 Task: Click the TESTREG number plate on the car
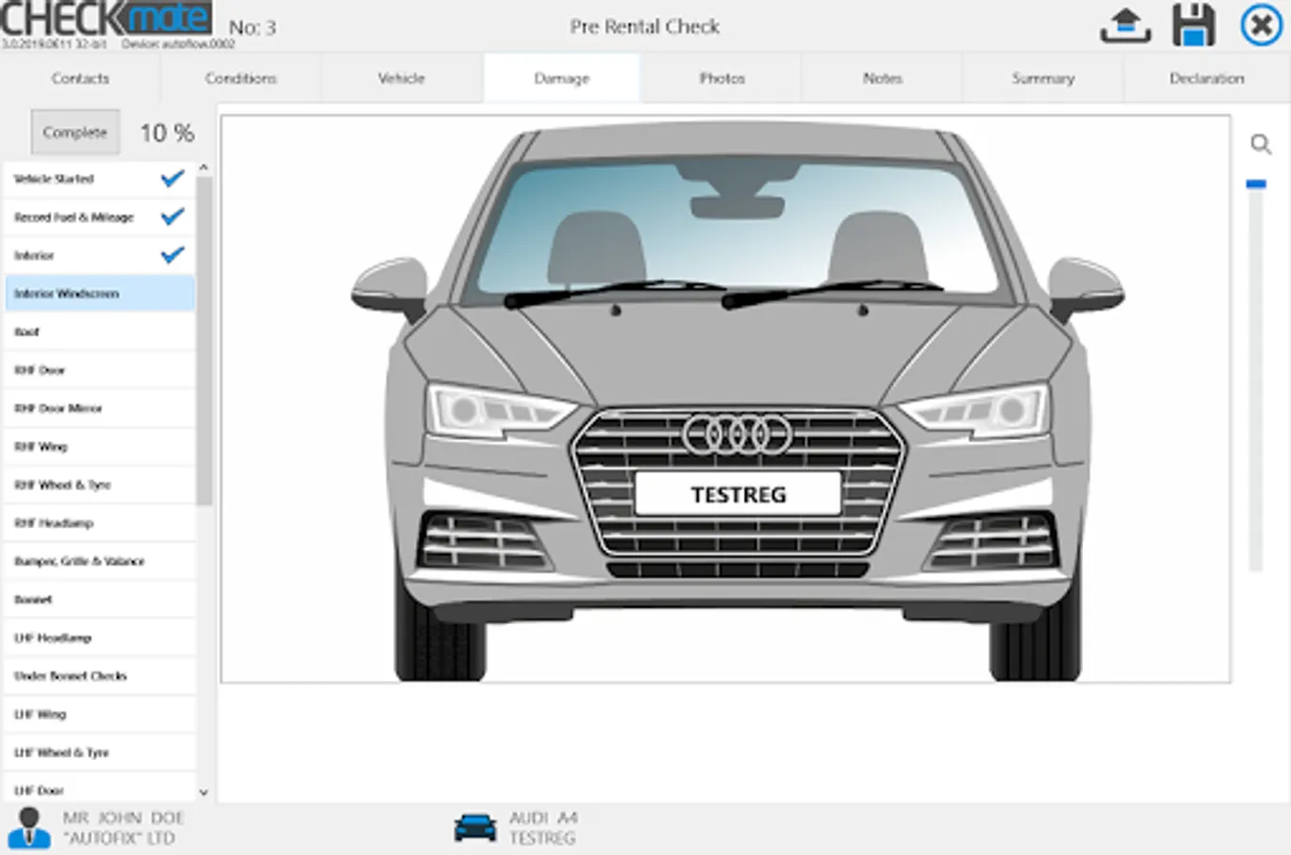click(x=738, y=494)
